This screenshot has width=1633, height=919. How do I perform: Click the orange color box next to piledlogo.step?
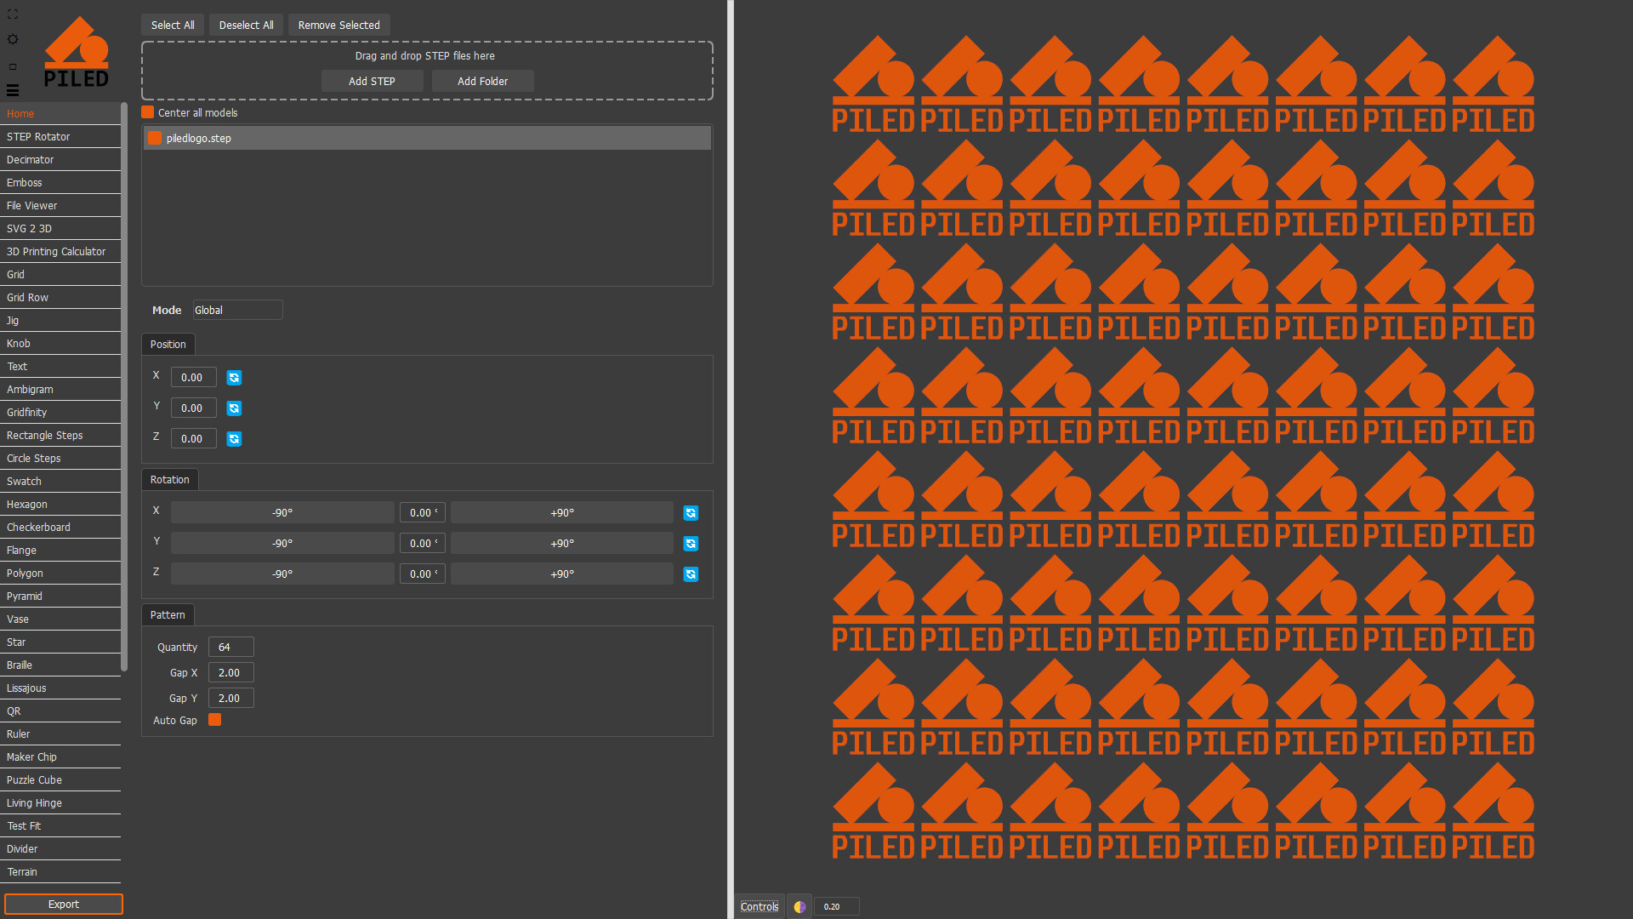pos(155,137)
